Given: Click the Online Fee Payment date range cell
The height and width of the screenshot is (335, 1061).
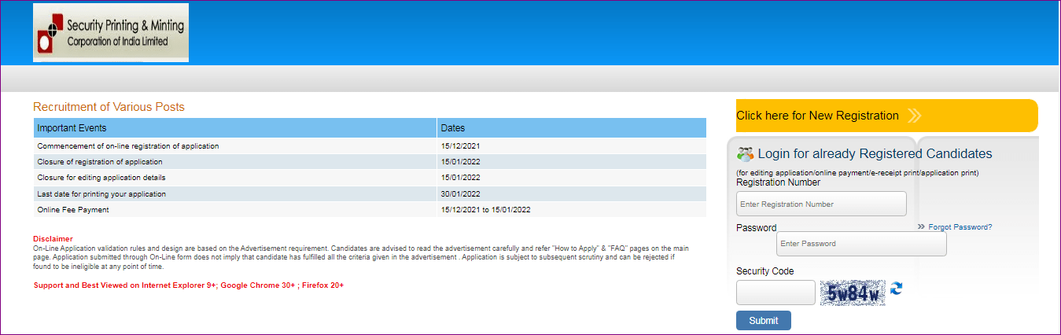Looking at the screenshot, I should pos(485,210).
